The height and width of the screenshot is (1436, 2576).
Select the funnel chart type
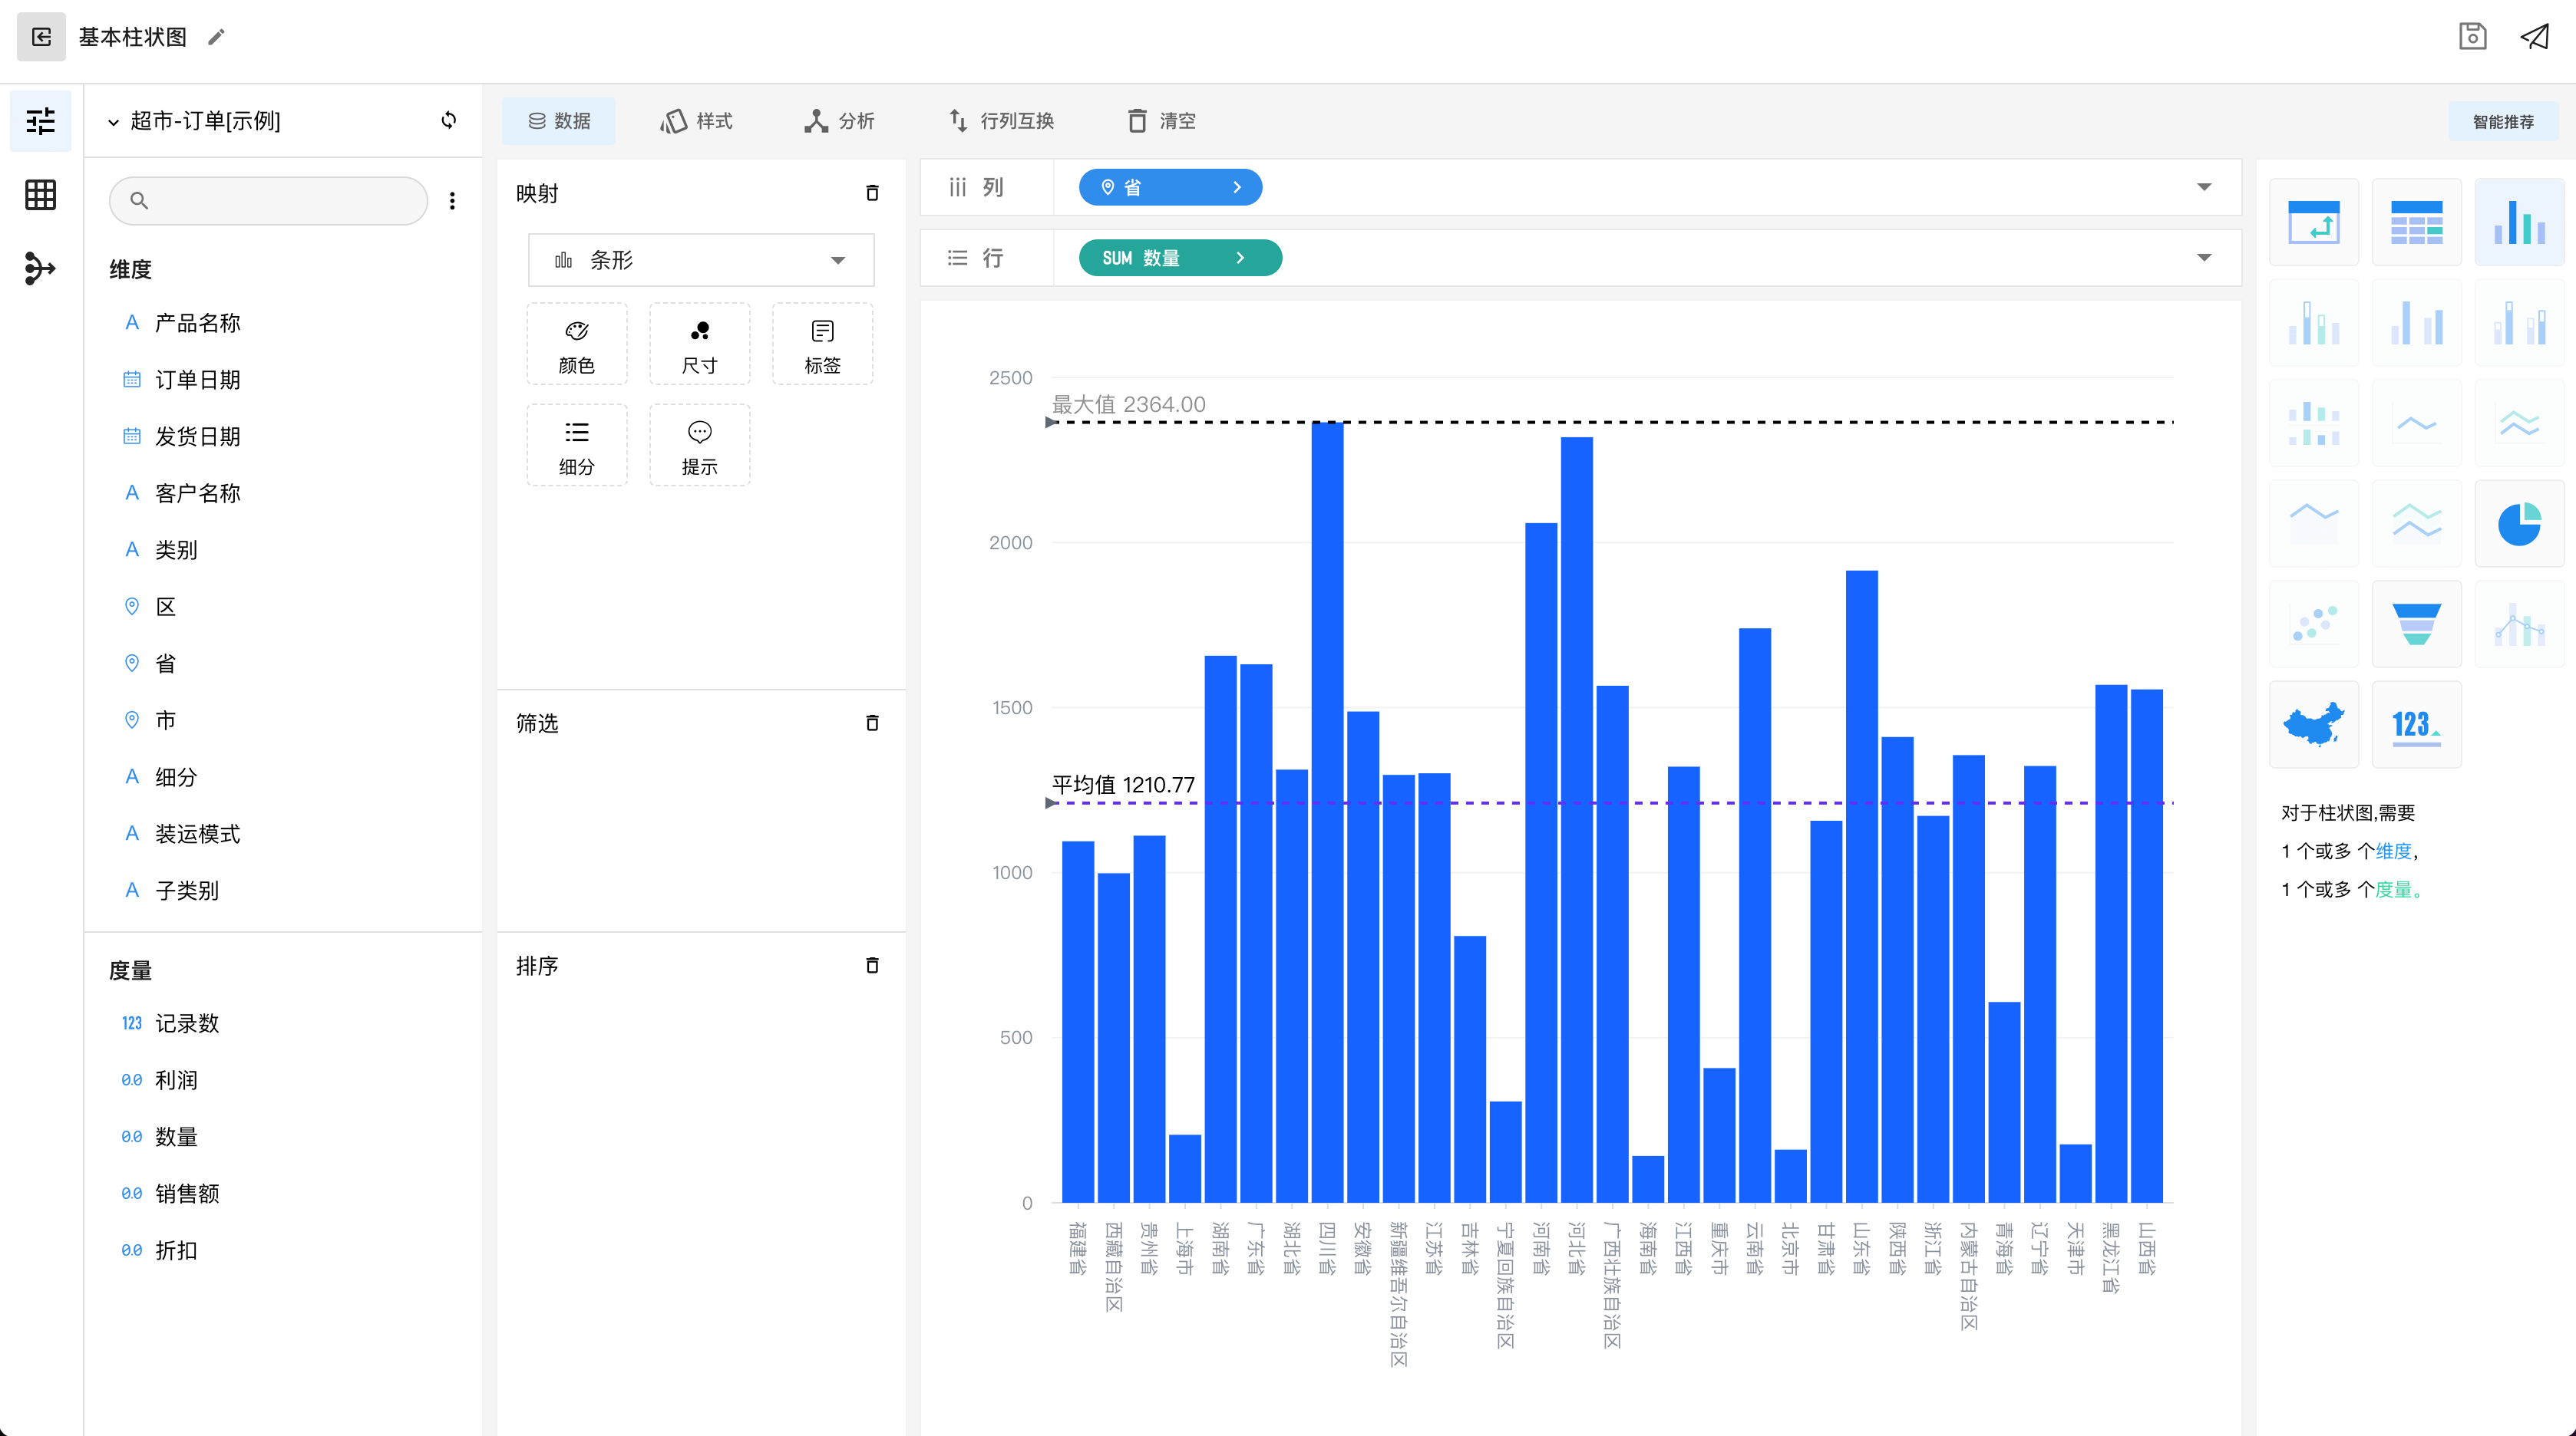[x=2417, y=624]
